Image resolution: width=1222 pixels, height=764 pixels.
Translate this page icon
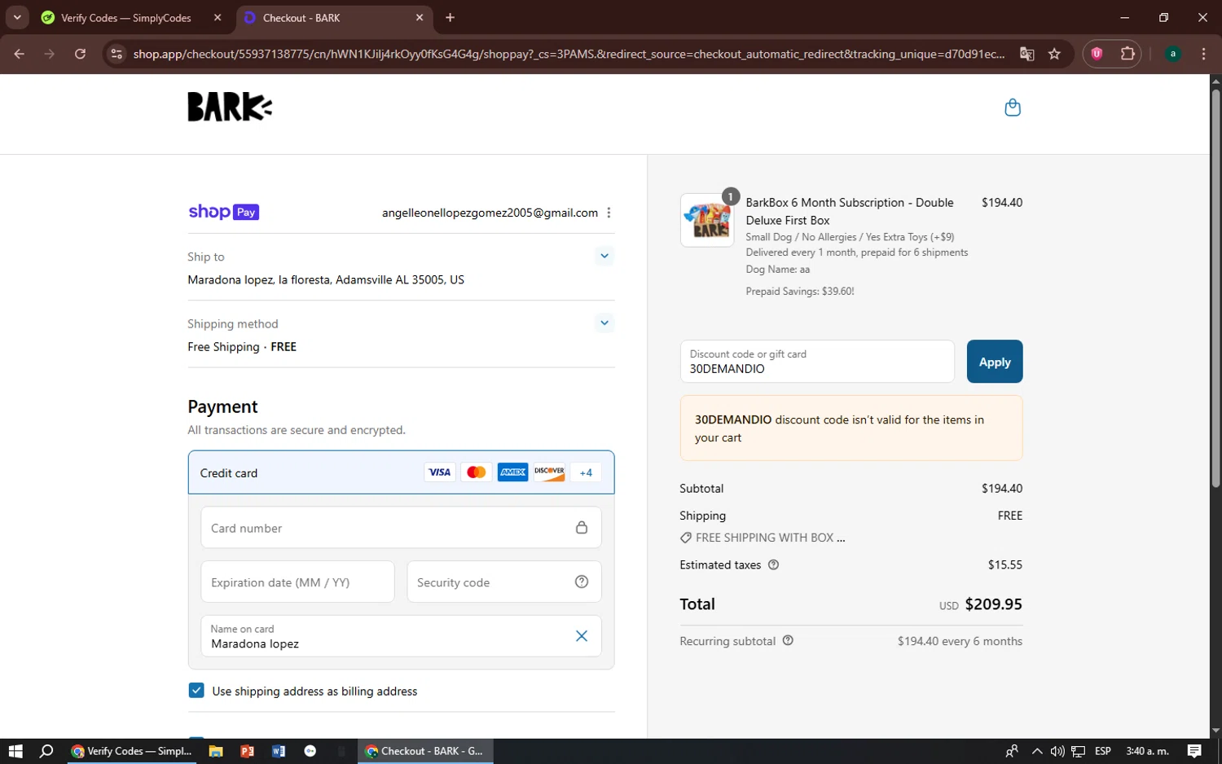point(1027,54)
